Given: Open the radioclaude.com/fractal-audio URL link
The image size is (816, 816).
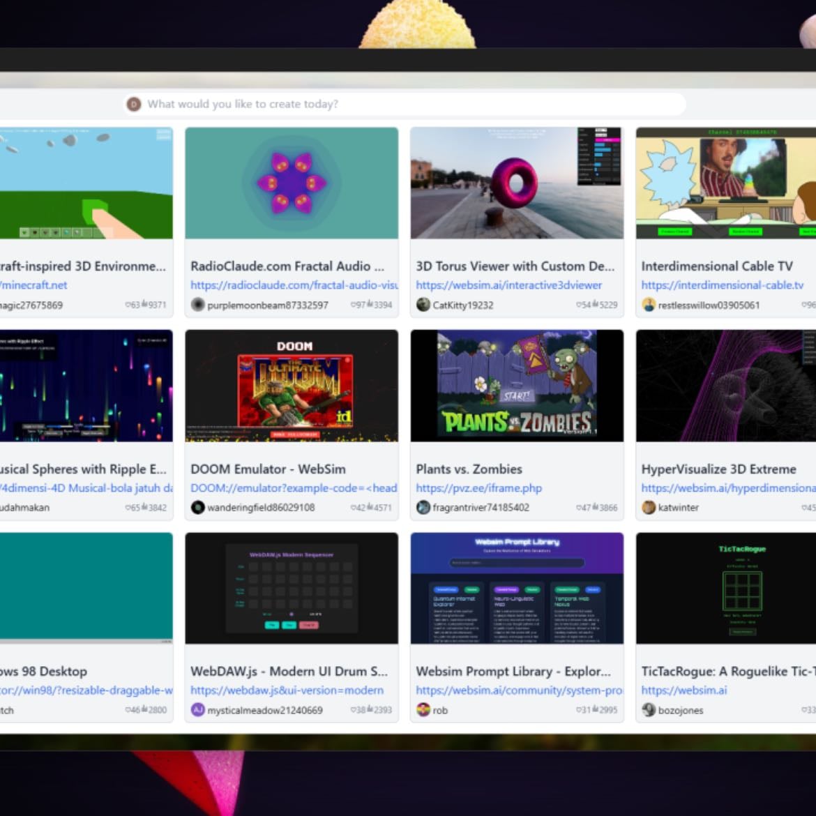Looking at the screenshot, I should (x=294, y=285).
